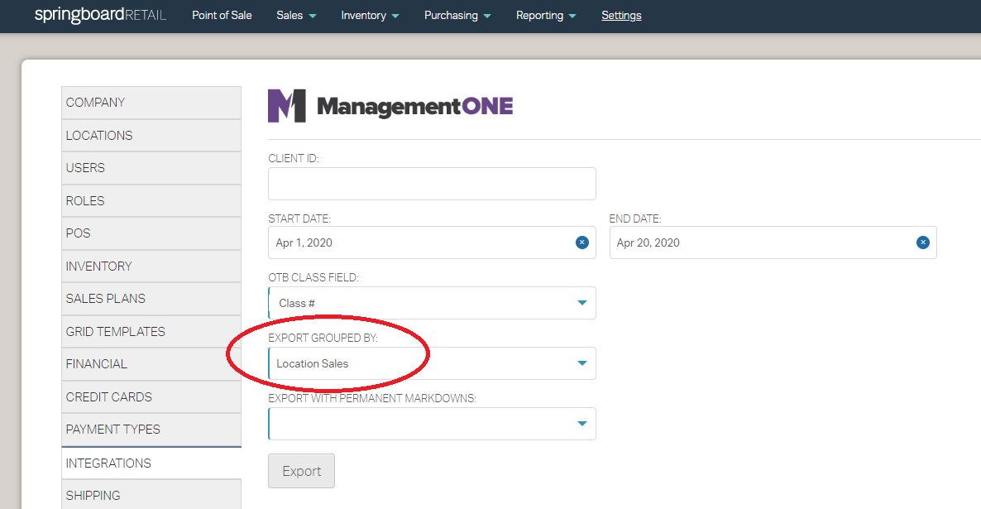Expand the Reporting menu
This screenshot has width=981, height=509.
(546, 16)
